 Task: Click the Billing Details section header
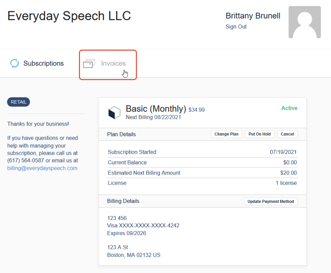123,201
